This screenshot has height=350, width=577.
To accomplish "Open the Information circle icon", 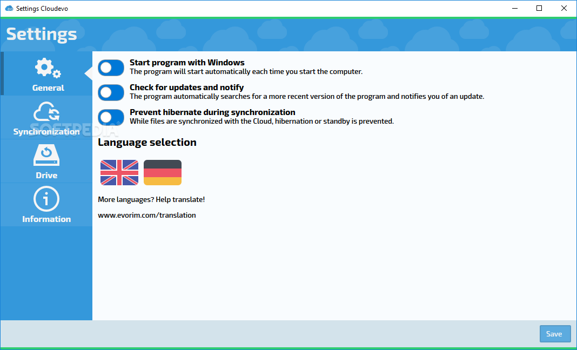I will click(46, 199).
